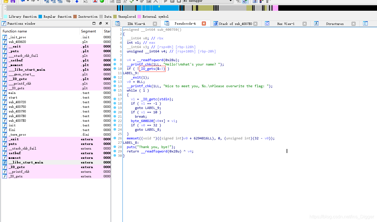Click the pink external region in navigation band
This screenshot has width=377, height=222.
tap(275, 8)
